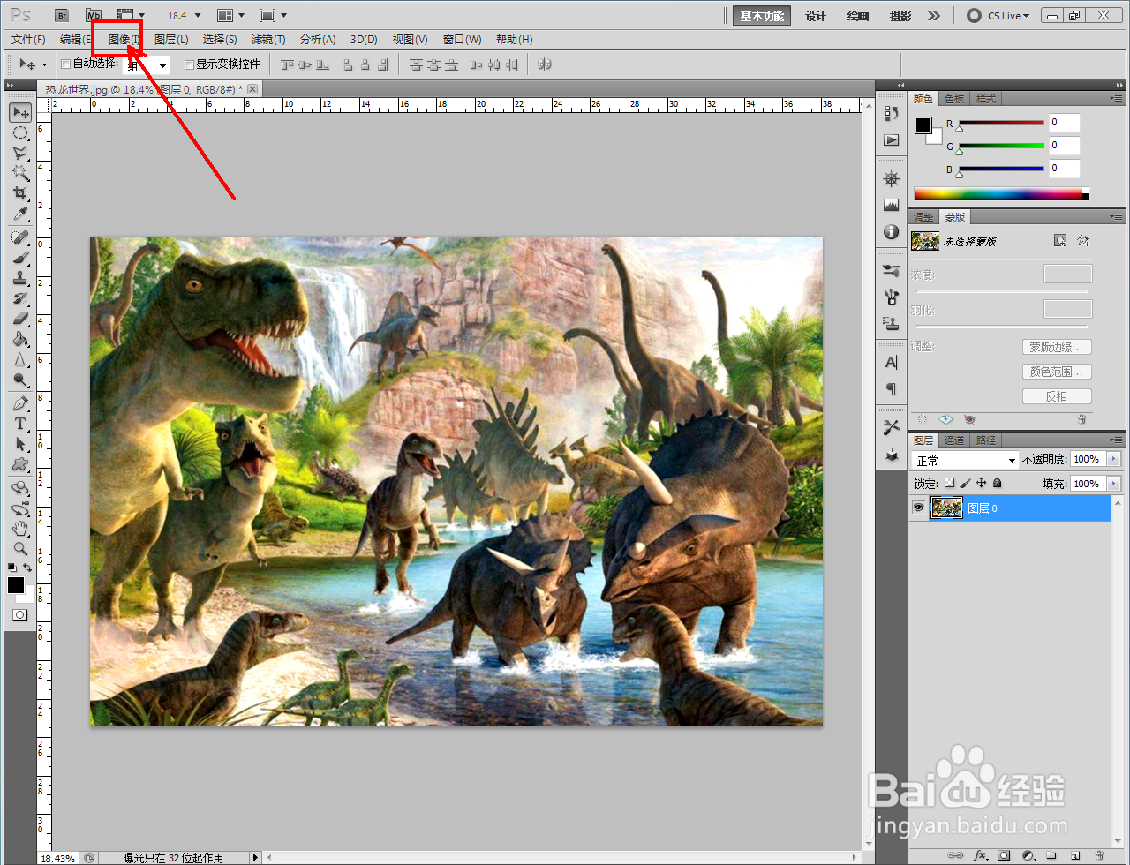Select the Crop tool
The image size is (1130, 865).
[20, 194]
